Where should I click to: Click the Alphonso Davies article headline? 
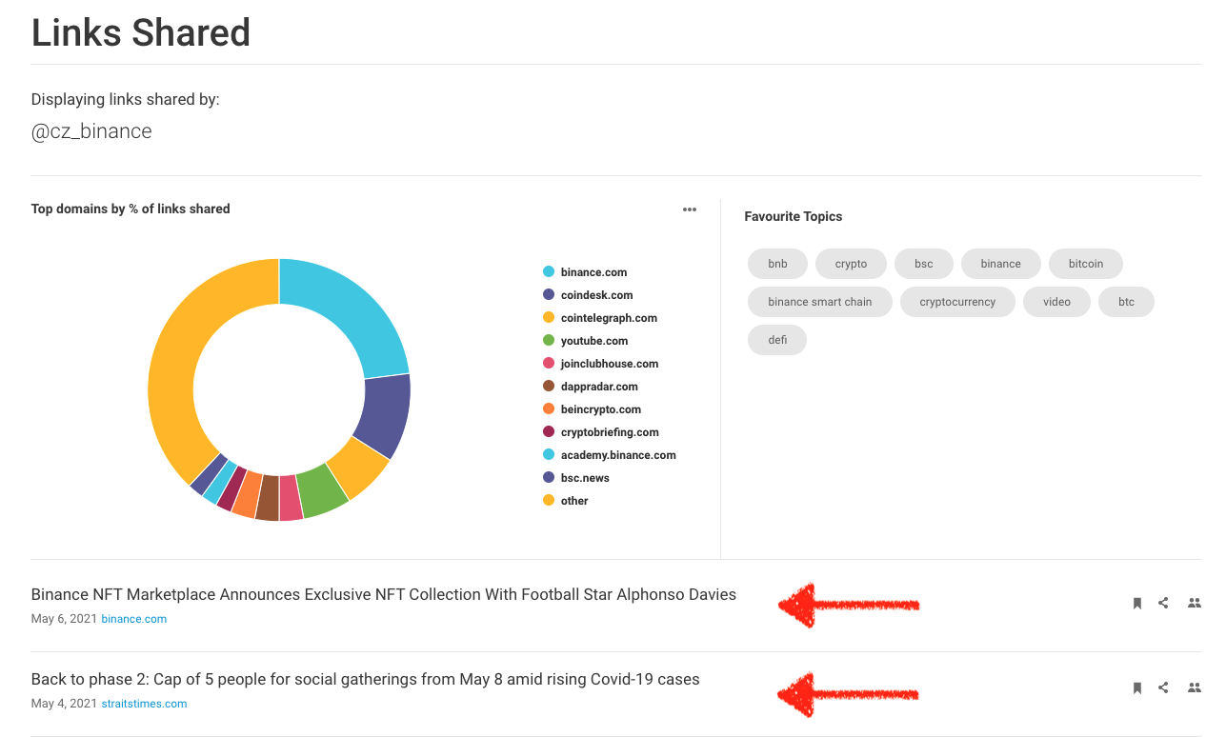point(383,593)
